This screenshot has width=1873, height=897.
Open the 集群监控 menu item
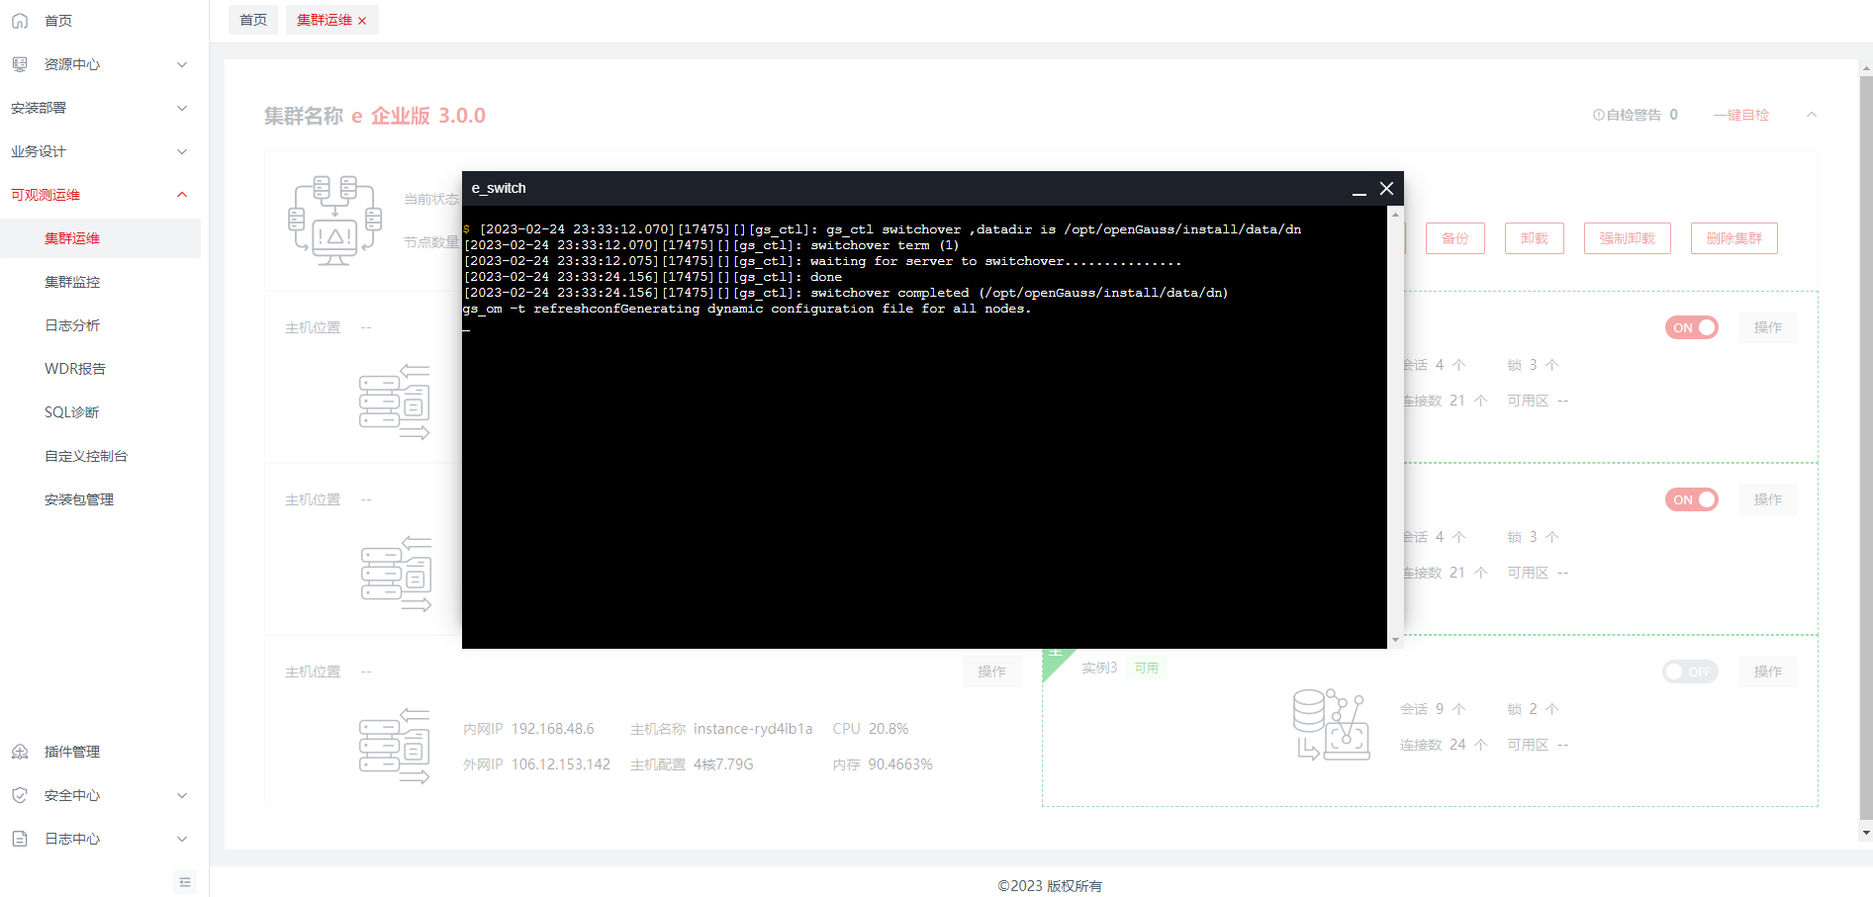point(72,282)
